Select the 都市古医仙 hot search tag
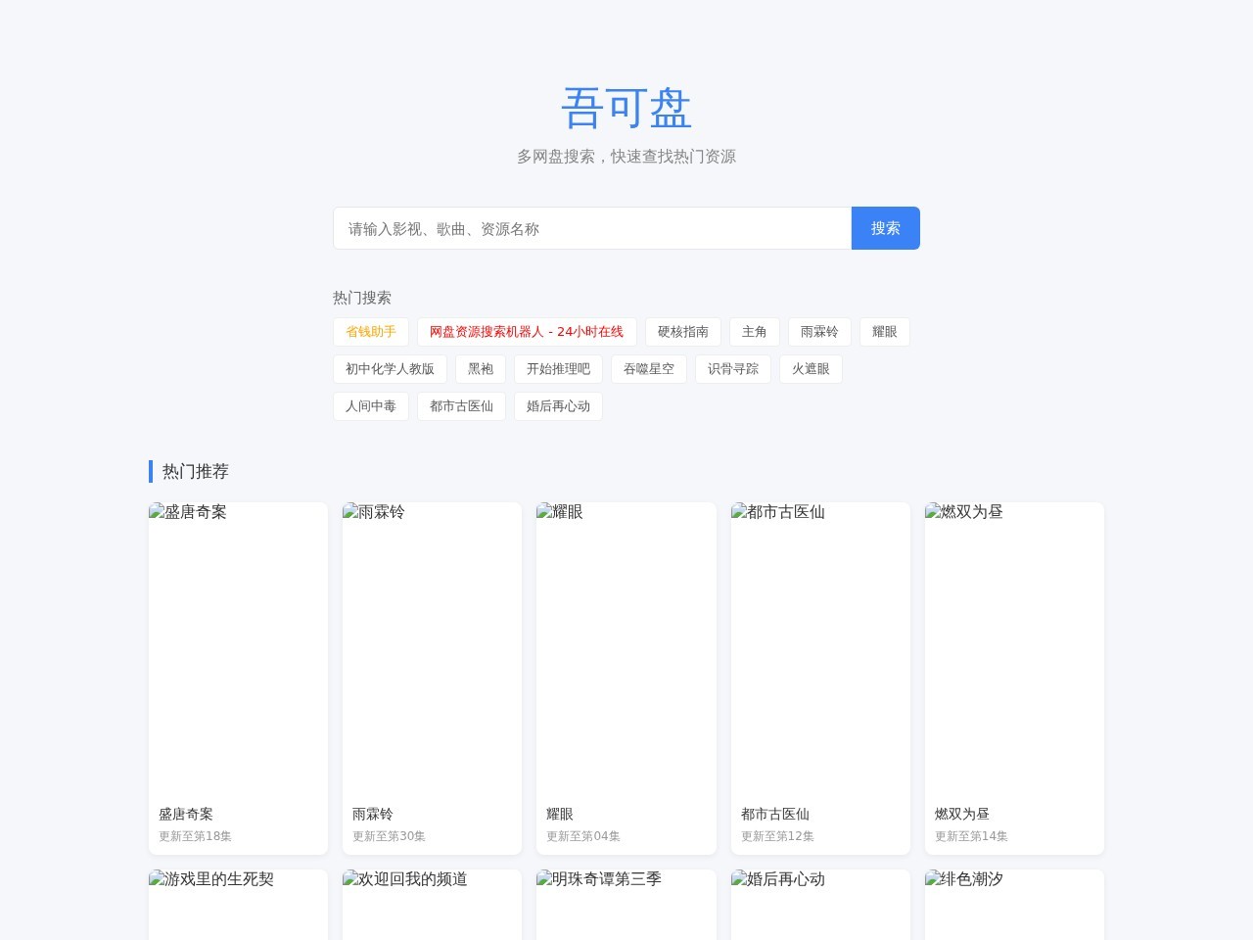Image resolution: width=1253 pixels, height=940 pixels. pyautogui.click(x=461, y=406)
